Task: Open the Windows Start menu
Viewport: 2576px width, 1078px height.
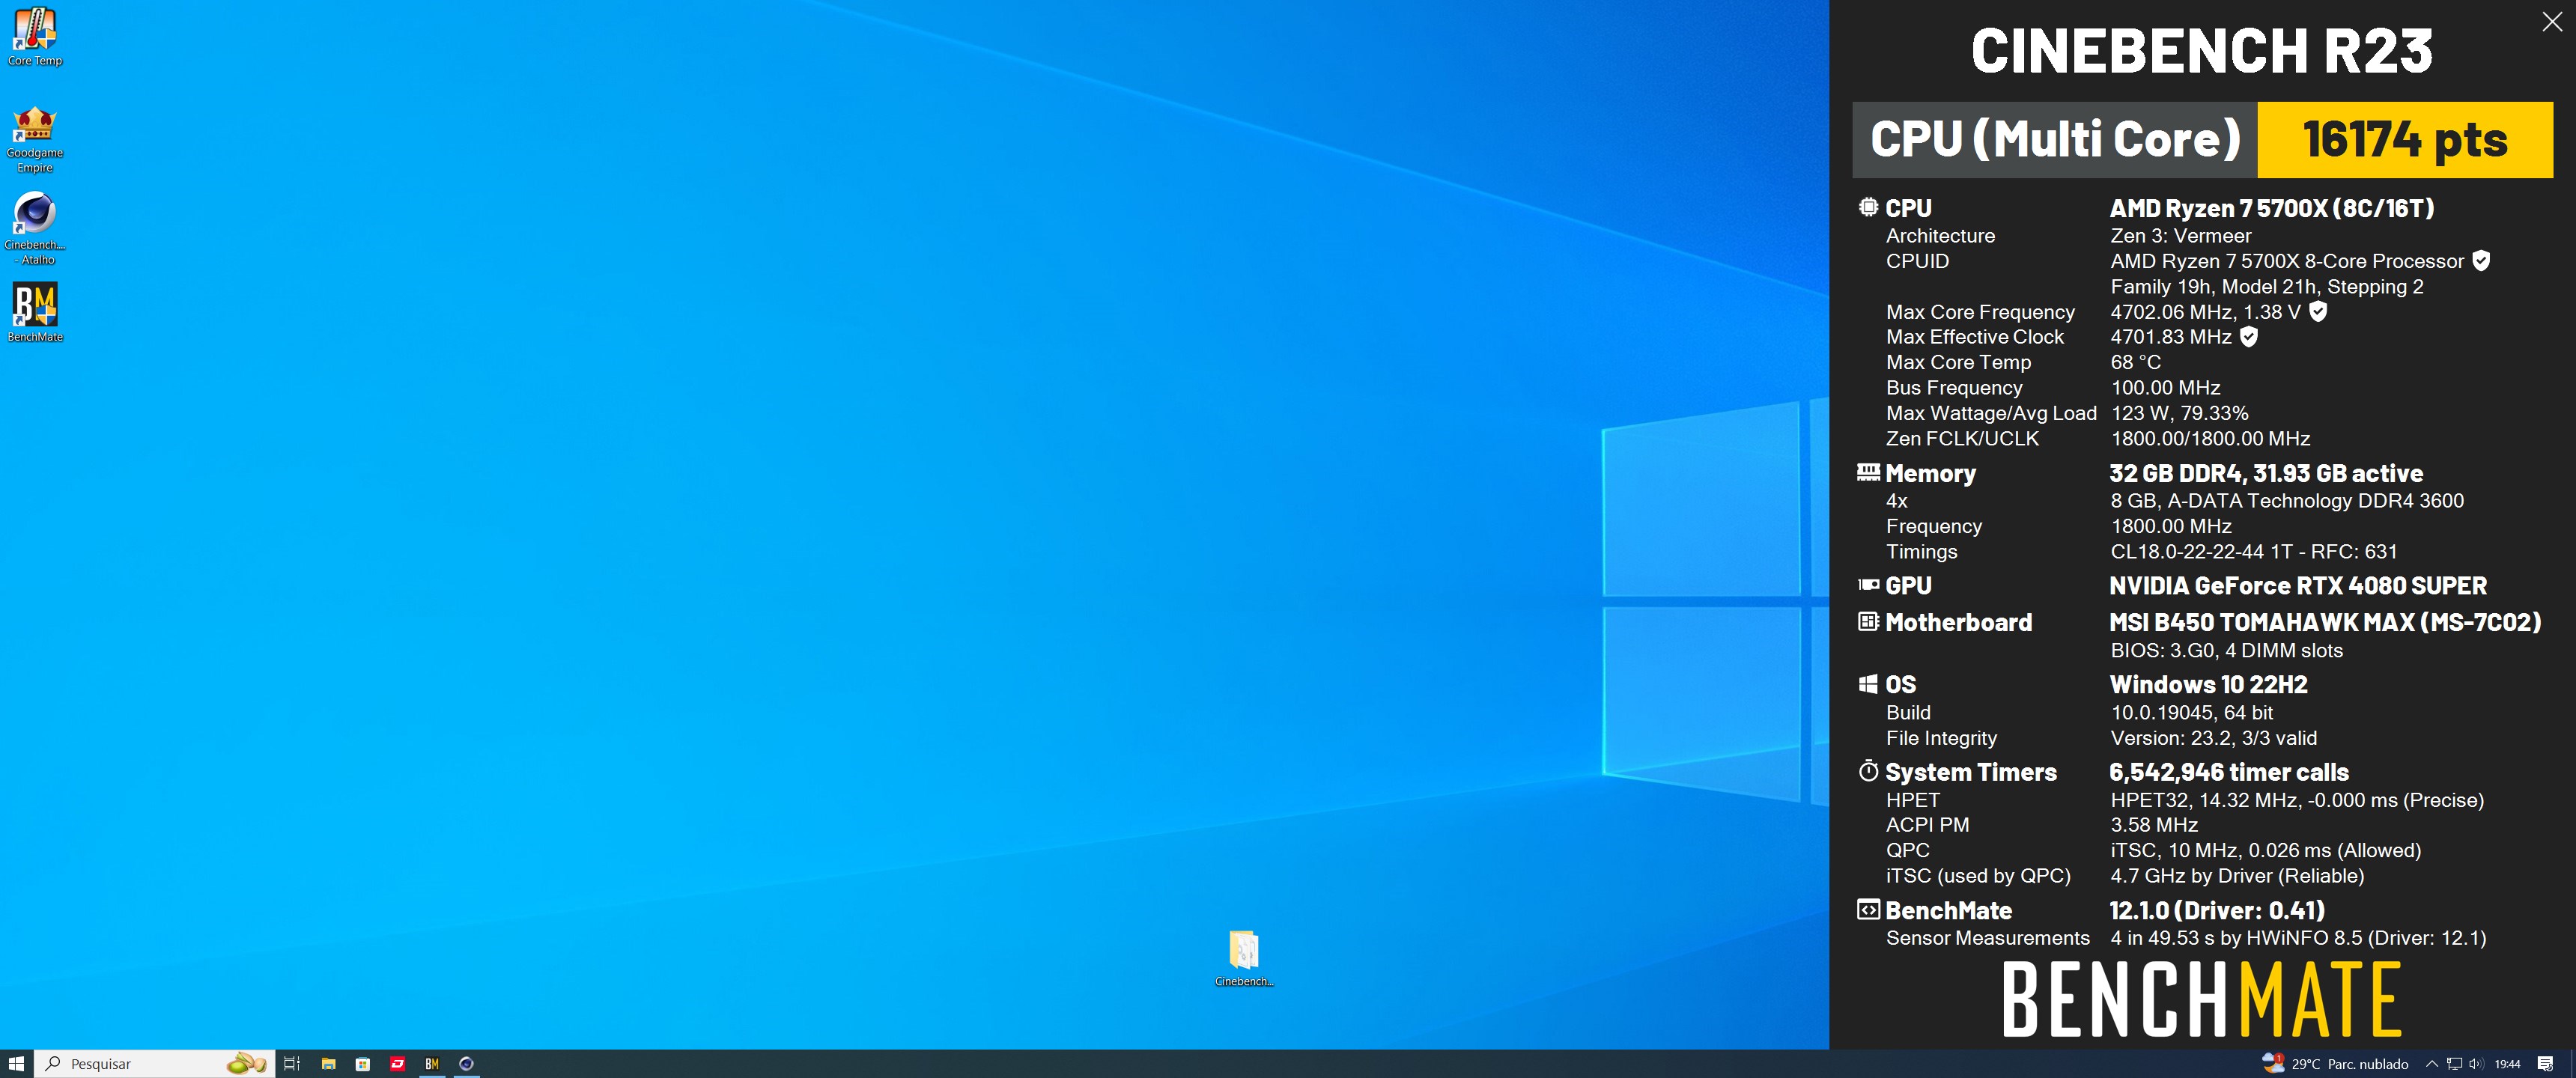Action: coord(17,1064)
